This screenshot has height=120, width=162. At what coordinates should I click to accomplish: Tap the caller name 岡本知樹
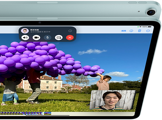coord(35,30)
